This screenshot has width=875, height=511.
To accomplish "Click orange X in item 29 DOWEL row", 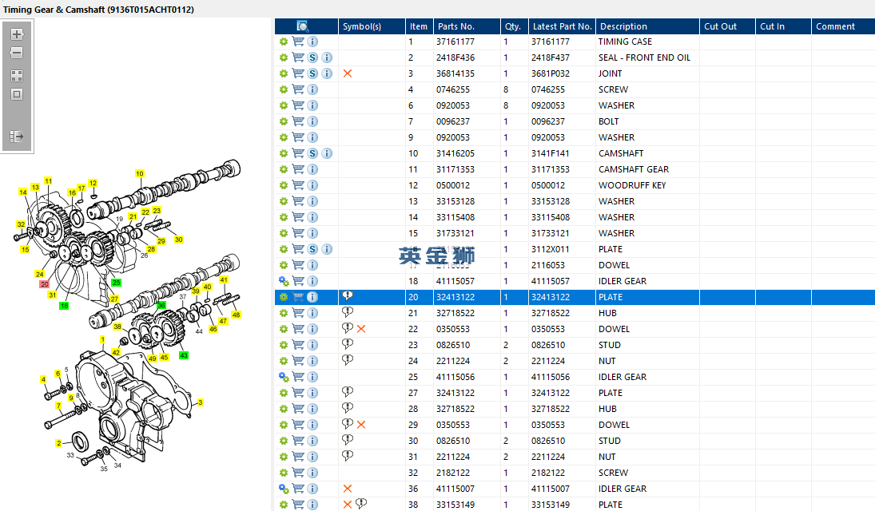I will 361,425.
